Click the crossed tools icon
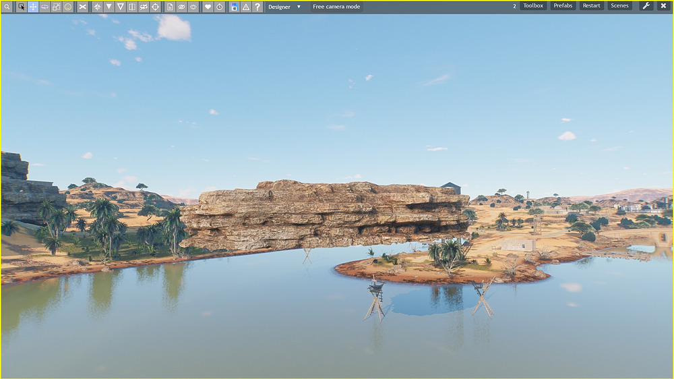Viewport: 674px width, 379px height. [x=82, y=7]
